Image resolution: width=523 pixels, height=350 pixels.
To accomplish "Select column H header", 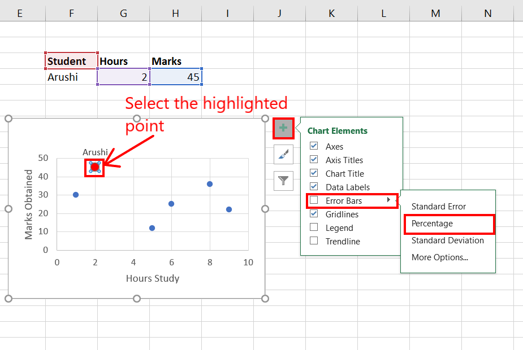I will pos(175,14).
